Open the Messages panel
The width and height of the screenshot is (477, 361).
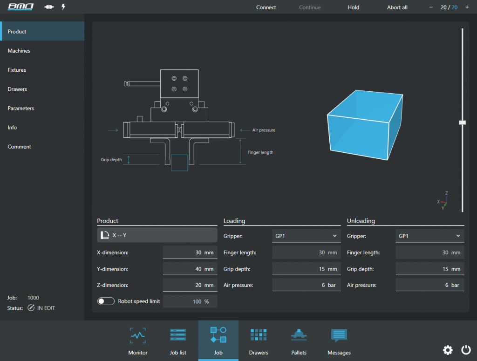coord(339,340)
